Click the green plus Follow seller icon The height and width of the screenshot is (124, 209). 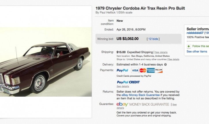coord(189,46)
